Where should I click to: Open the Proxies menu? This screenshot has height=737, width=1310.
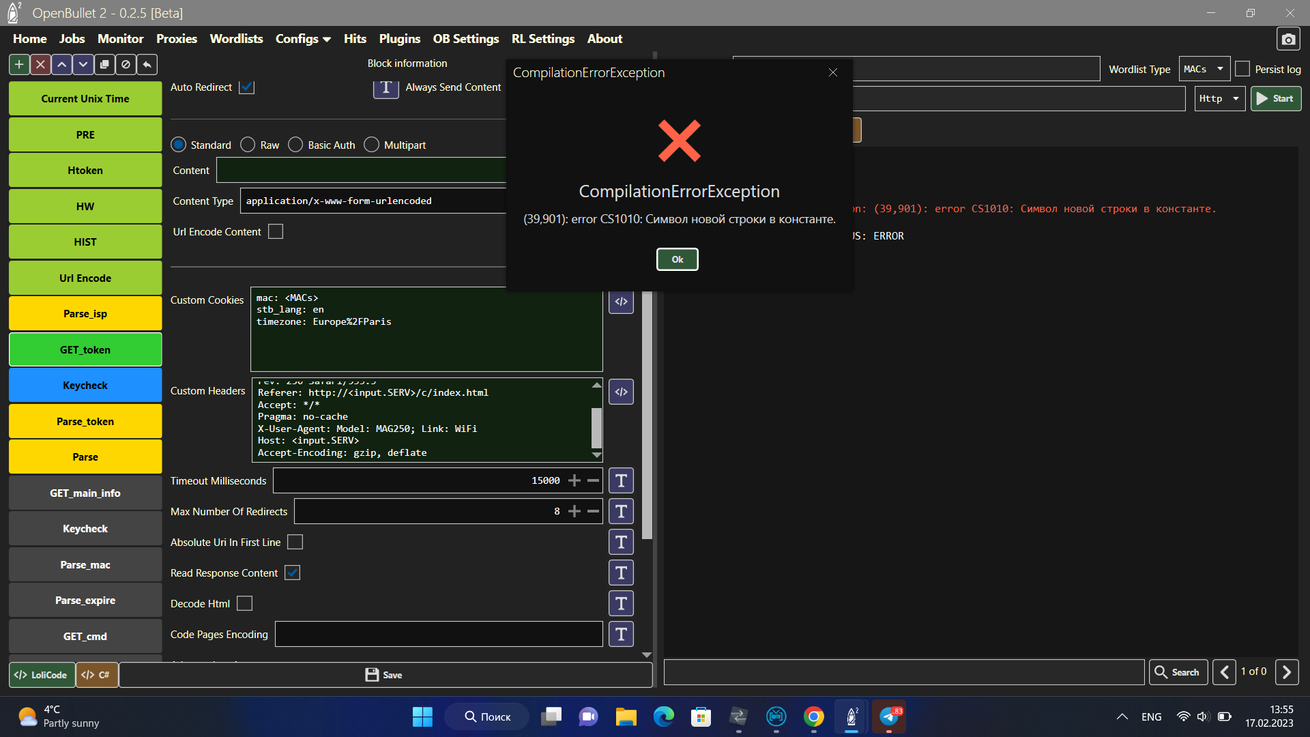tap(176, 39)
